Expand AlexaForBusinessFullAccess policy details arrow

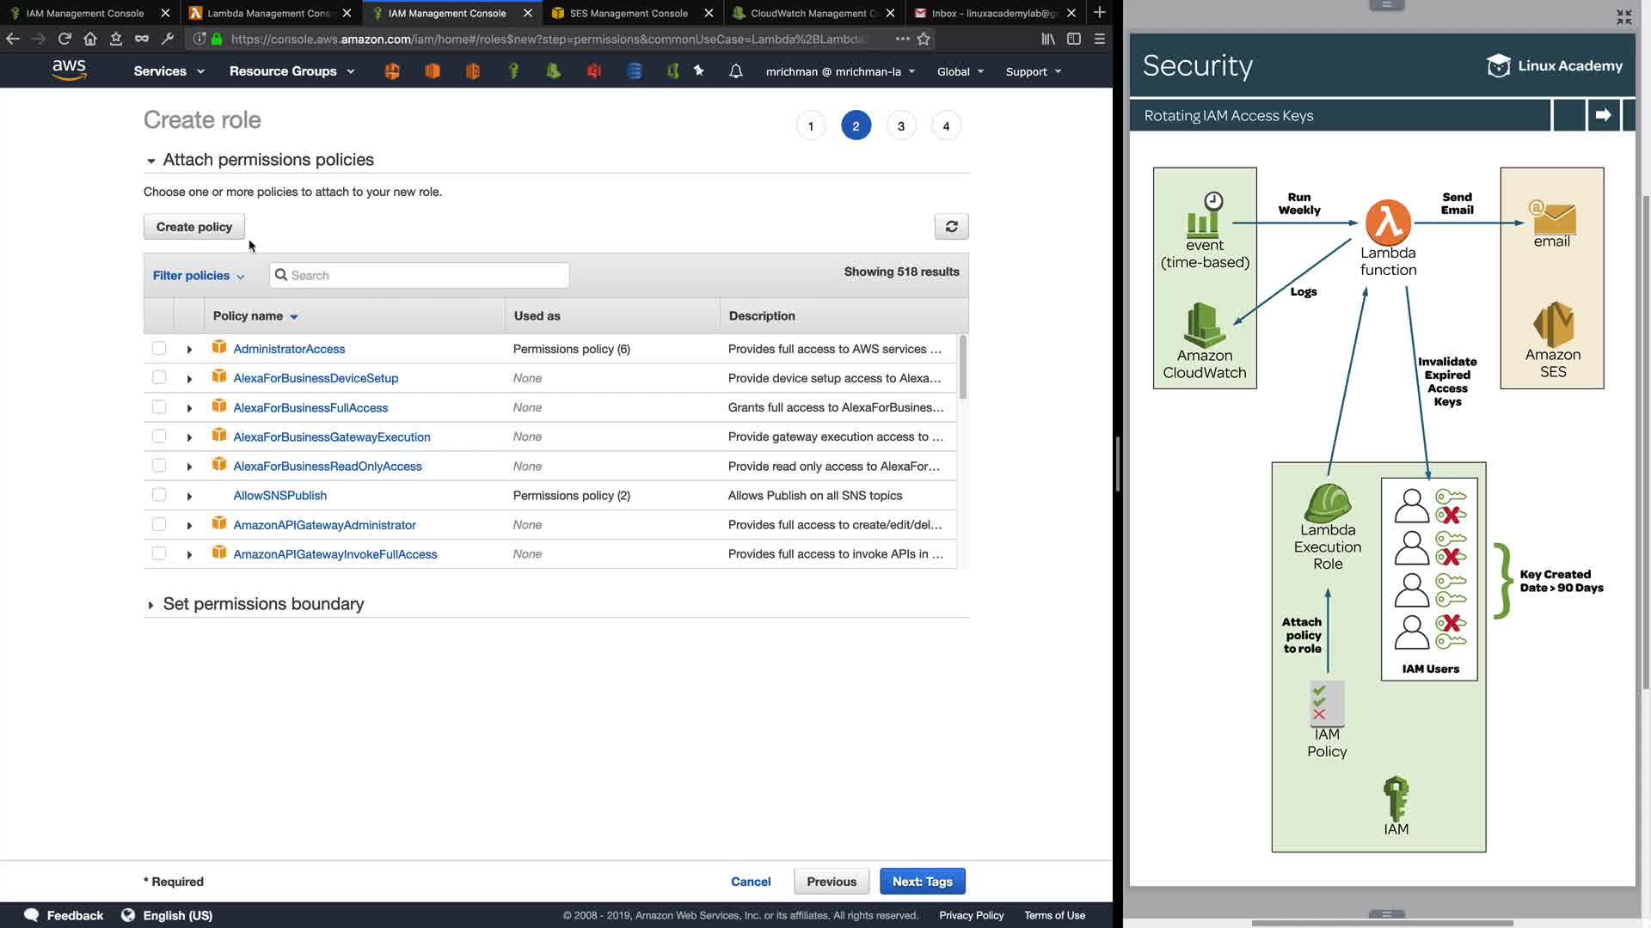click(x=189, y=408)
